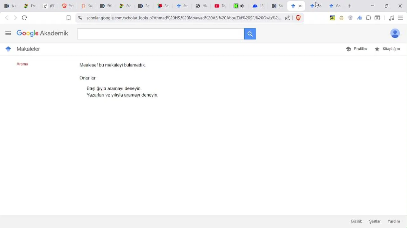This screenshot has width=407, height=228.
Task: Switch to the tab labeled far
Action: [182, 6]
